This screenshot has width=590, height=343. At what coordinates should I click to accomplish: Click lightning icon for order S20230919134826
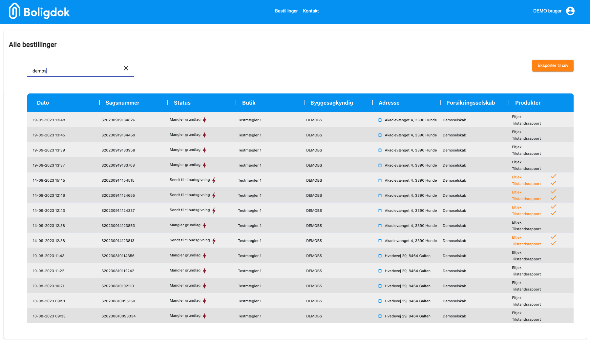(204, 120)
